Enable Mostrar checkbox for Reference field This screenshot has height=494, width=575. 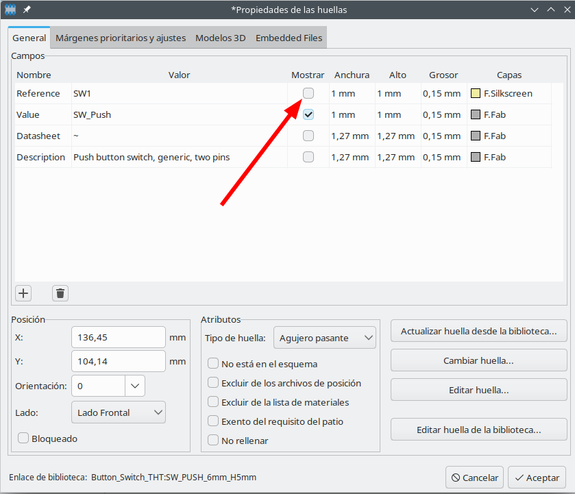click(x=308, y=93)
